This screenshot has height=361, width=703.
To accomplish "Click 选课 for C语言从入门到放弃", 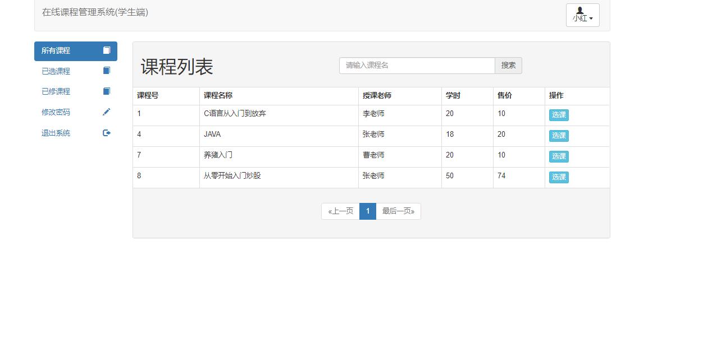I will pyautogui.click(x=559, y=115).
